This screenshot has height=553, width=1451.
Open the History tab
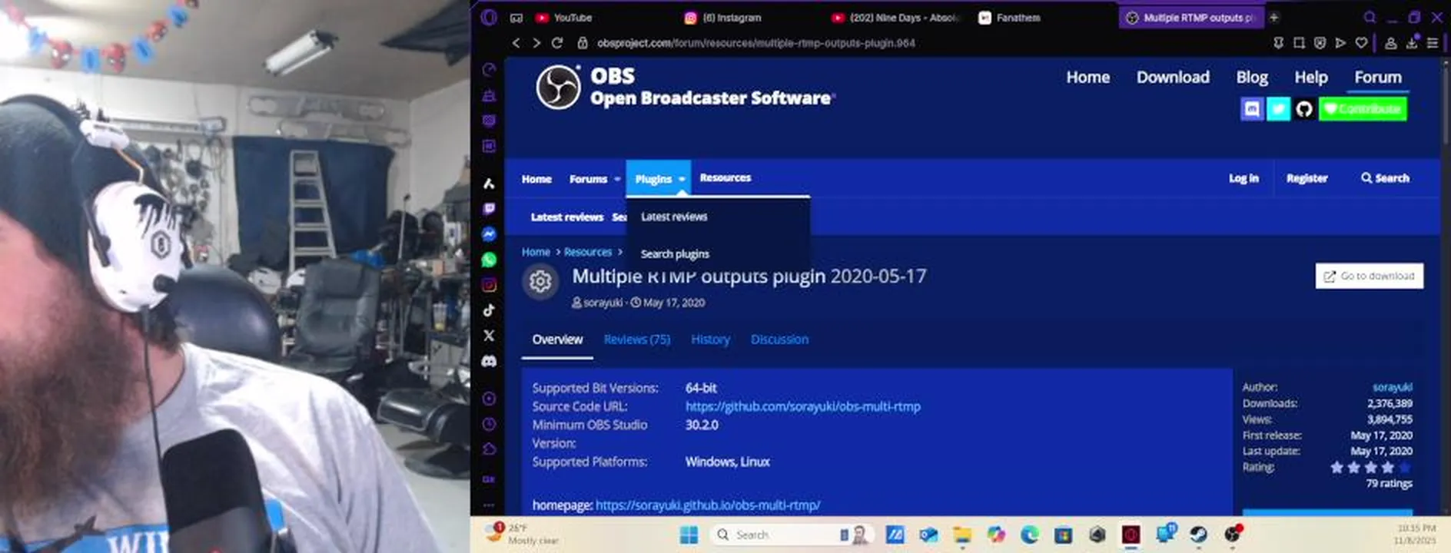click(710, 339)
